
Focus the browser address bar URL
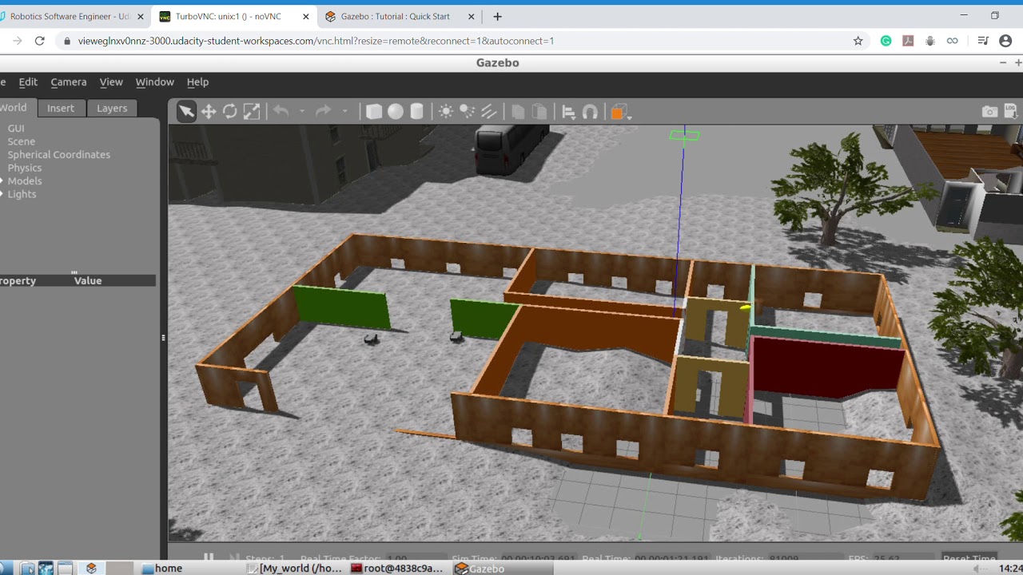click(x=316, y=41)
